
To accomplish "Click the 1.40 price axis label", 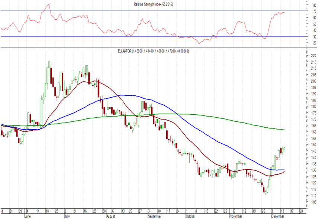I will (x=314, y=157).
